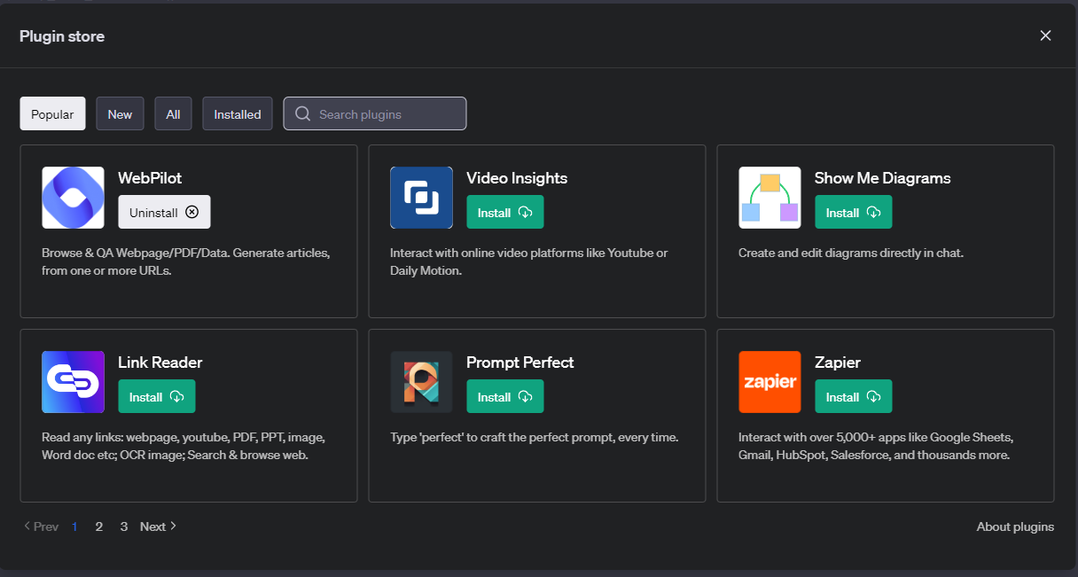Show All plugins tab

click(x=173, y=113)
